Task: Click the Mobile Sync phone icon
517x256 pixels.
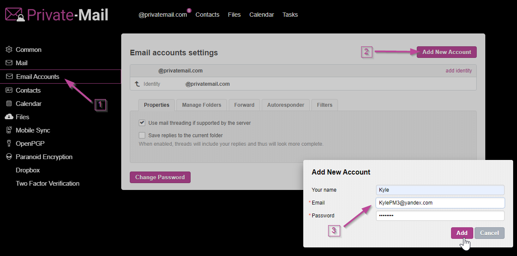Action: [x=9, y=130]
